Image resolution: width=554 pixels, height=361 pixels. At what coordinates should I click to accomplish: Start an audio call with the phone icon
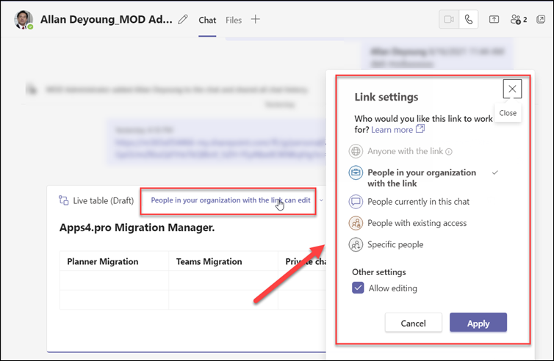(468, 20)
